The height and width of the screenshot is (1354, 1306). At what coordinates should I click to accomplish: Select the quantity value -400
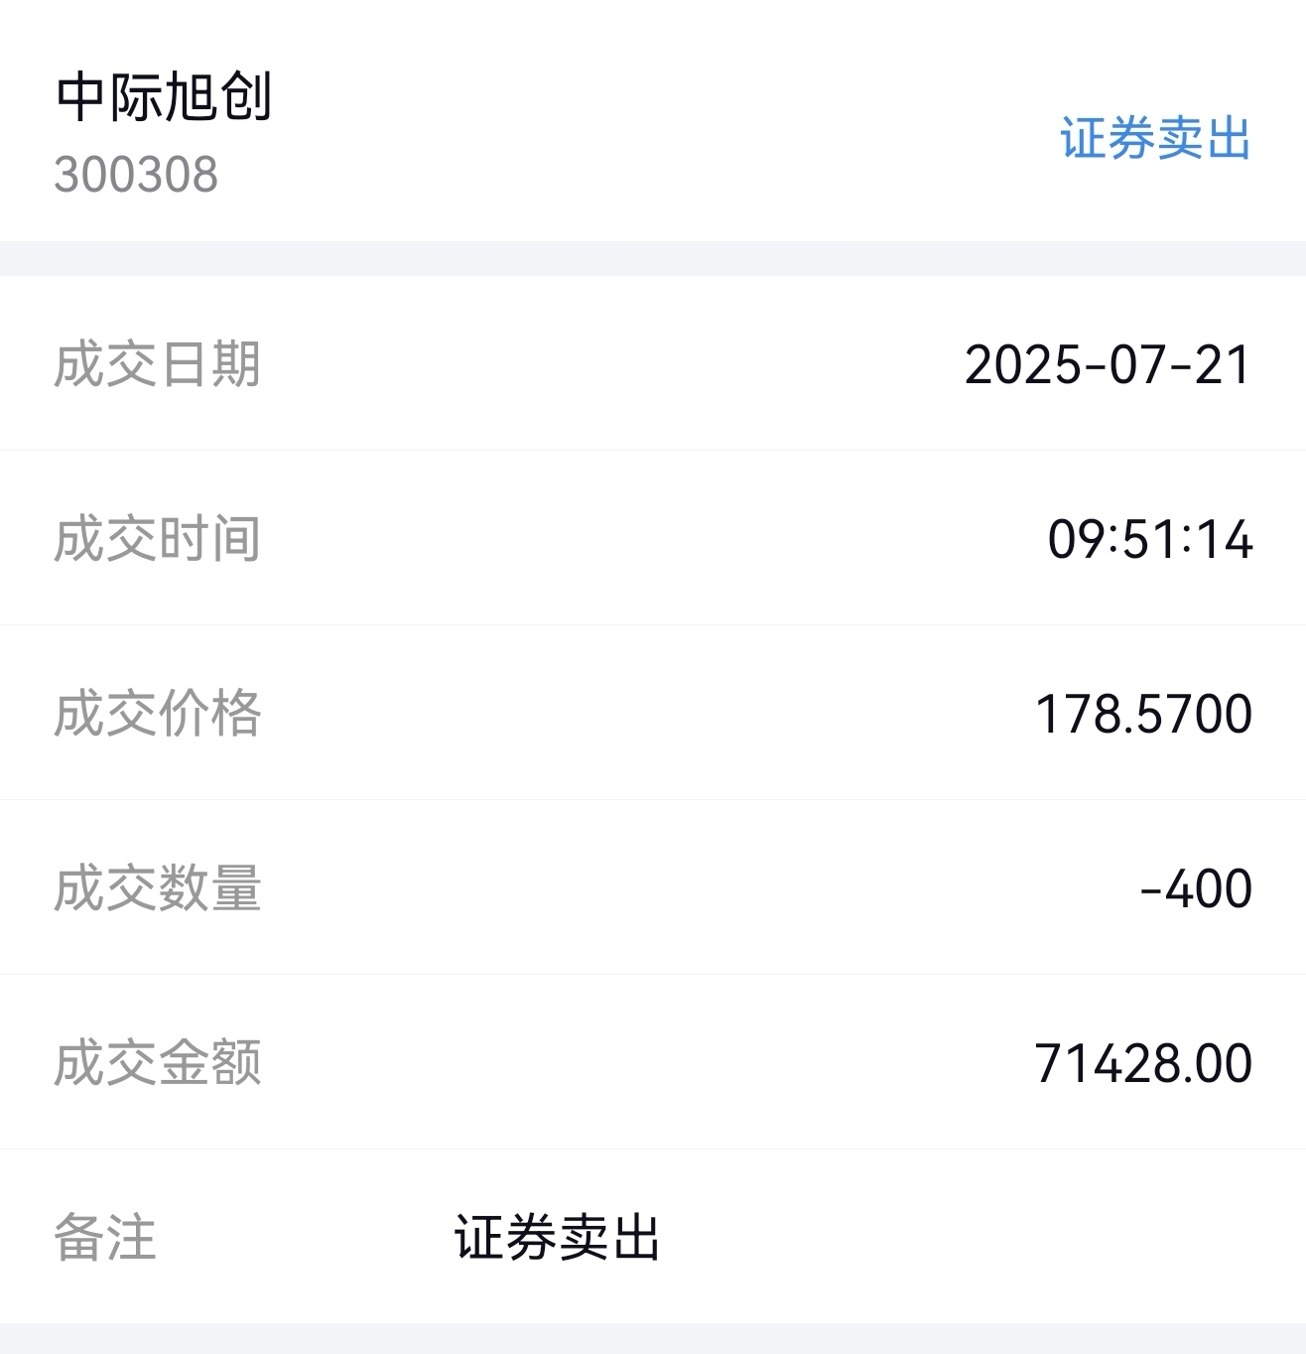[1196, 888]
